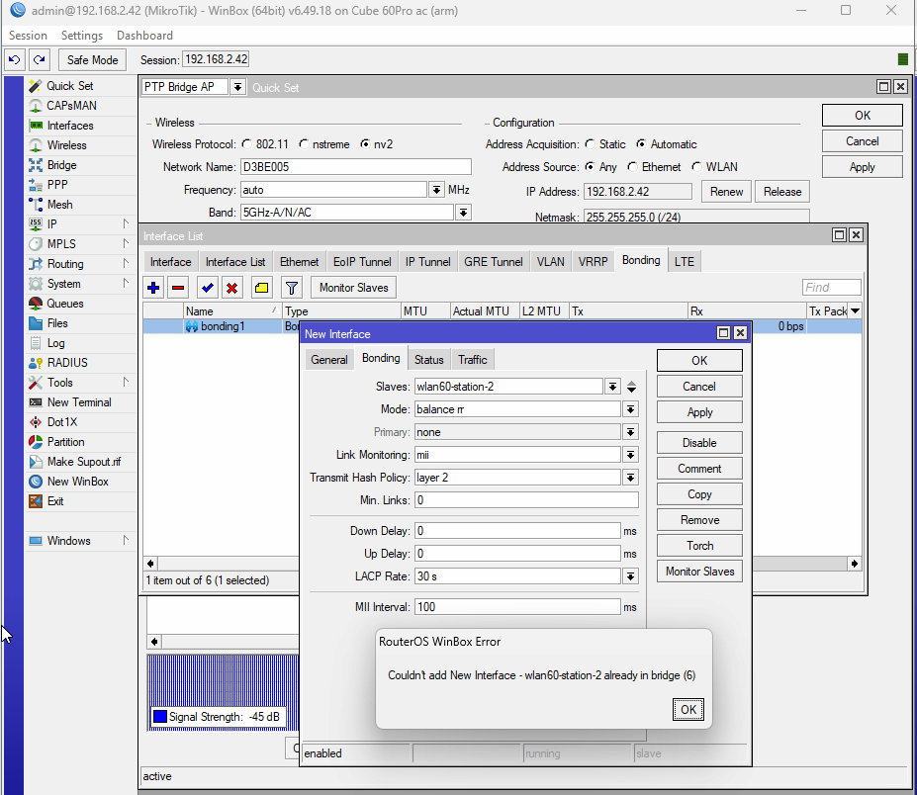917x795 pixels.
Task: Open filter funnel icon in Interface List
Action: coord(291,288)
